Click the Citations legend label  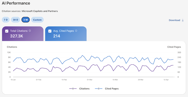point(84,89)
